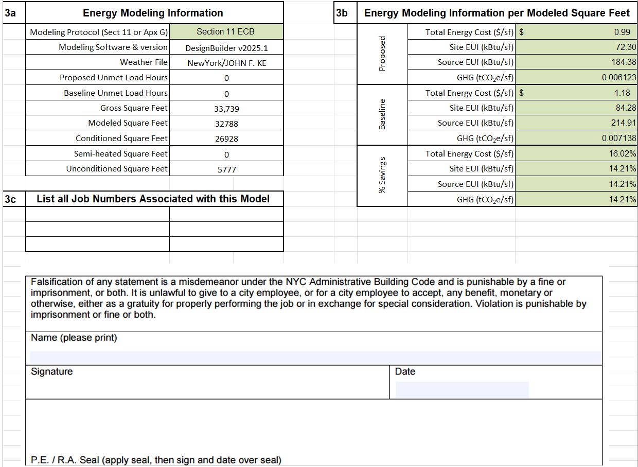Image resolution: width=638 pixels, height=467 pixels.
Task: Select Baseline Source EUI value 214.91
Action: (576, 123)
